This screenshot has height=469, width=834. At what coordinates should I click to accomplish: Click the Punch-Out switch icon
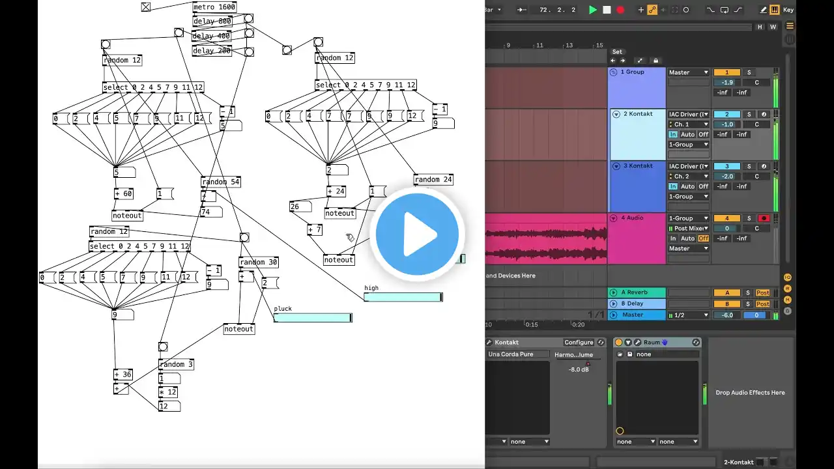[738, 10]
